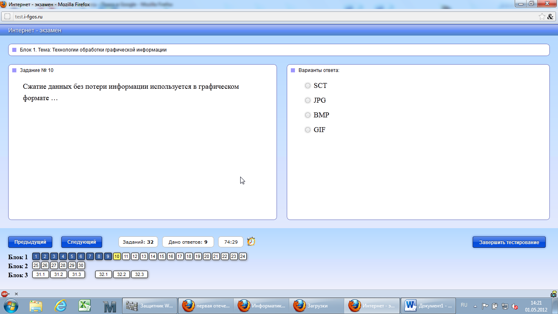The image size is (558, 314).
Task: Open the Action Center flag icon
Action: [x=485, y=306]
